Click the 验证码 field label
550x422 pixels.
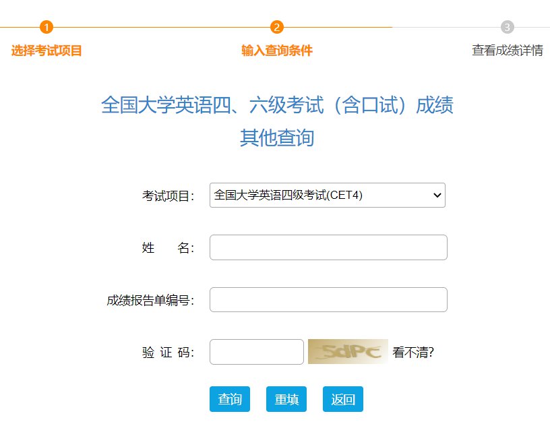pos(168,353)
